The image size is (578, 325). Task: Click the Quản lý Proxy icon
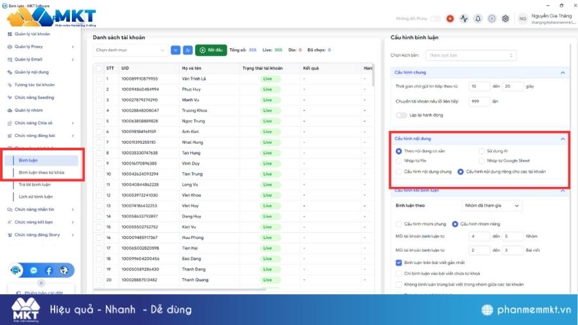(10, 47)
